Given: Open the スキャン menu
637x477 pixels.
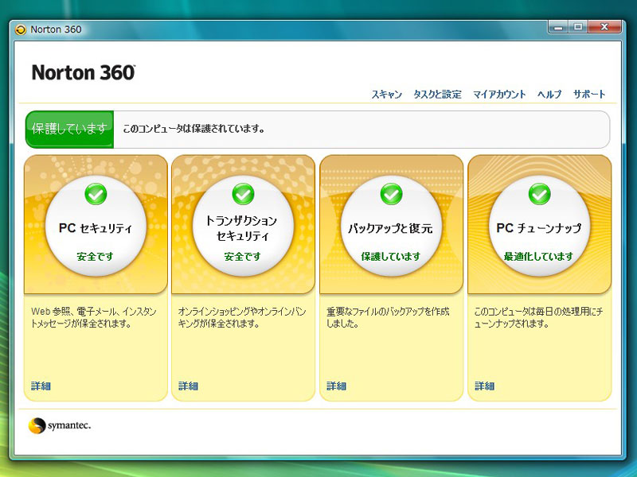Looking at the screenshot, I should tap(387, 95).
